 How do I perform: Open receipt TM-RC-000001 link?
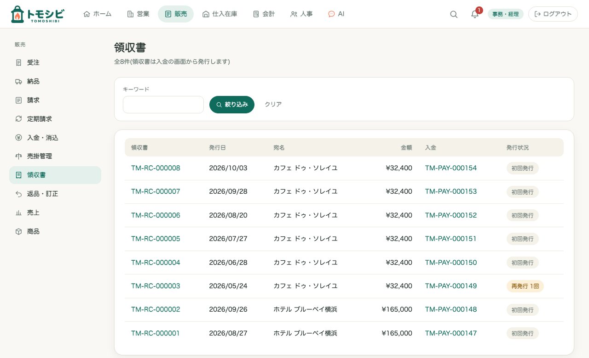pyautogui.click(x=156, y=333)
